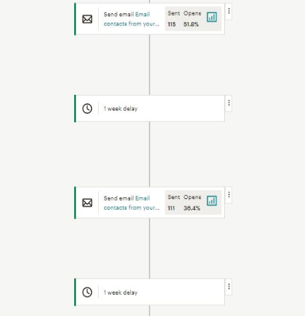Open the 'Email contacts from your...' link in the 115-sent step
Screen dimensions: 305x316
pyautogui.click(x=131, y=19)
